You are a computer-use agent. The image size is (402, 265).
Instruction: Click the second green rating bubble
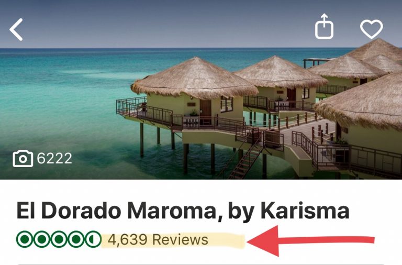click(x=42, y=239)
